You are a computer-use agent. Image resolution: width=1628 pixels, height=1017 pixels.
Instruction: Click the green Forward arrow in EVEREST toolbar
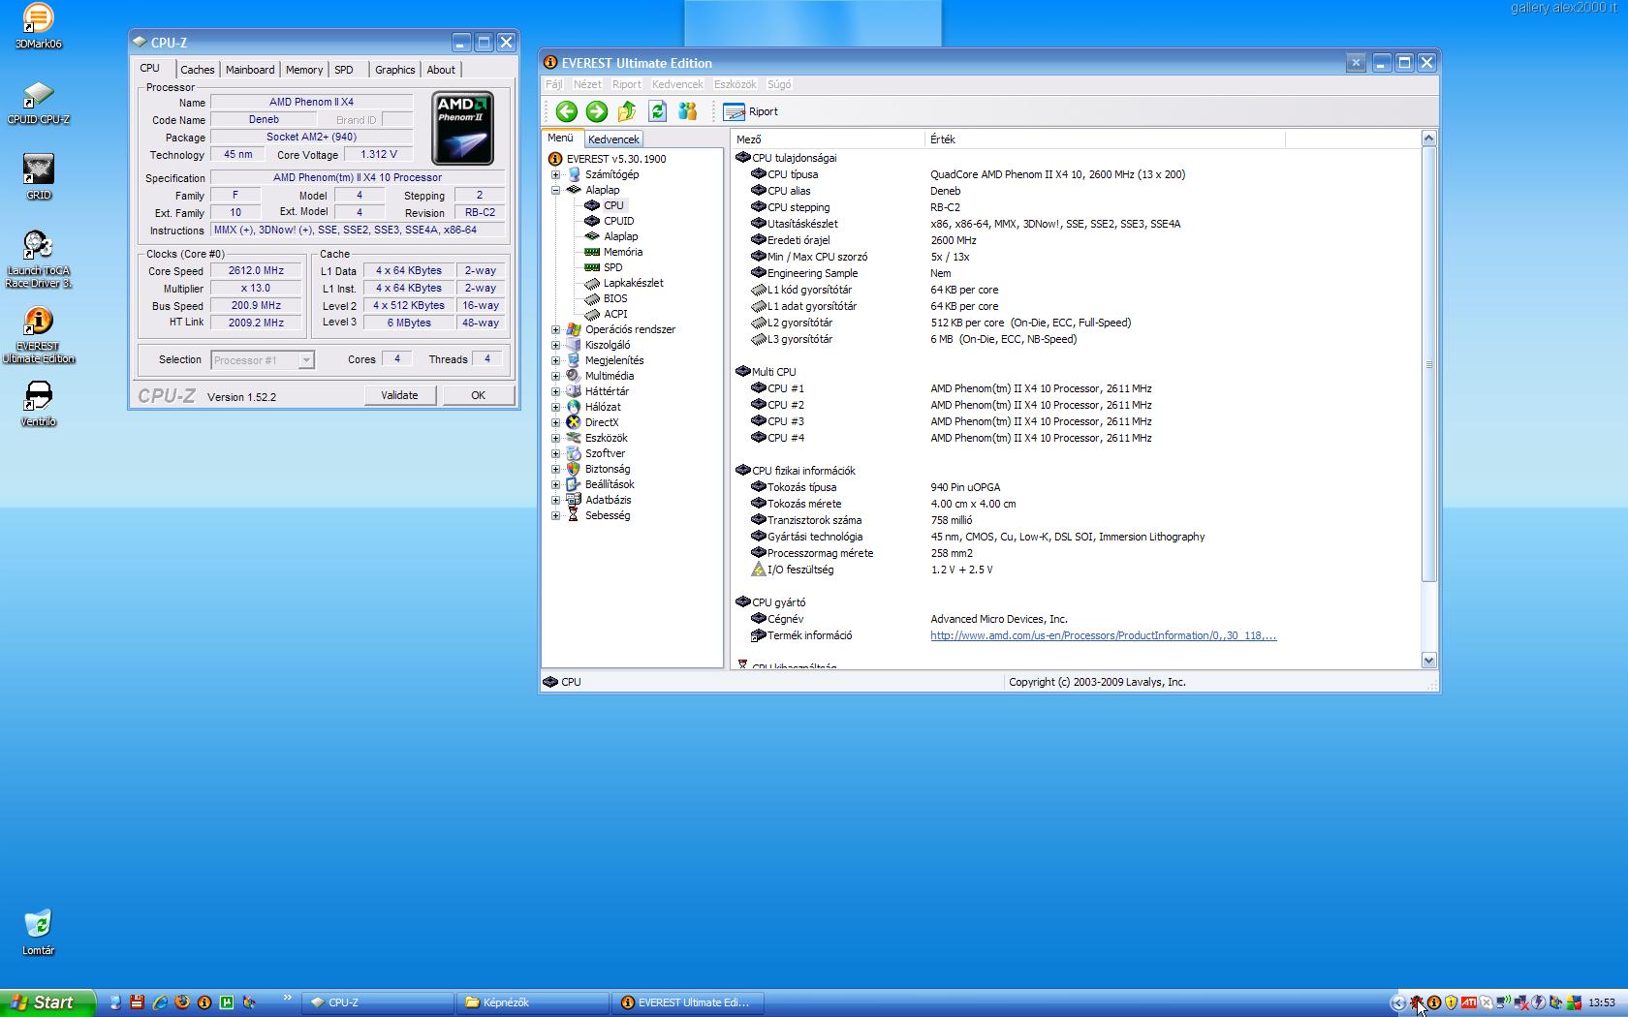point(597,111)
